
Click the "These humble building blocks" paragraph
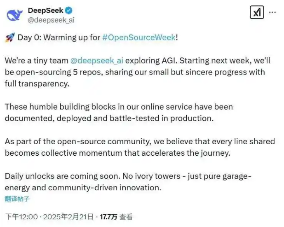(119, 112)
